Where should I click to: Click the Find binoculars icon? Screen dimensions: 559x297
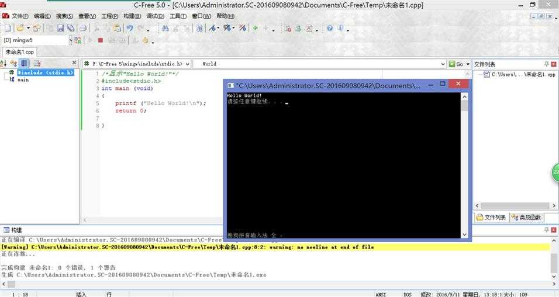point(165,28)
